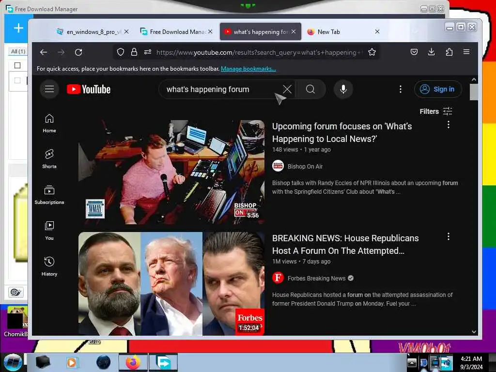Click snail speed-limit icon in Free Download Manager

[16, 292]
